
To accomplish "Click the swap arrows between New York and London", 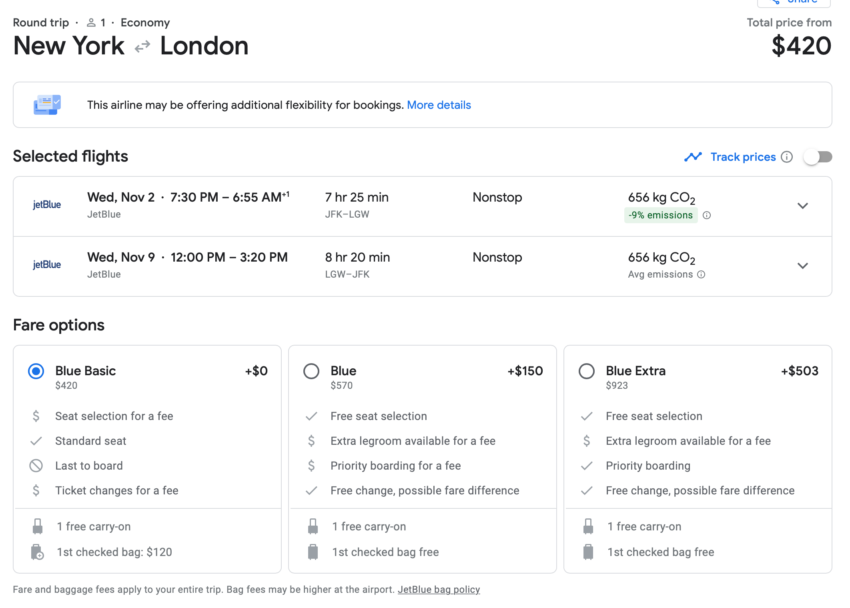I will [x=142, y=46].
